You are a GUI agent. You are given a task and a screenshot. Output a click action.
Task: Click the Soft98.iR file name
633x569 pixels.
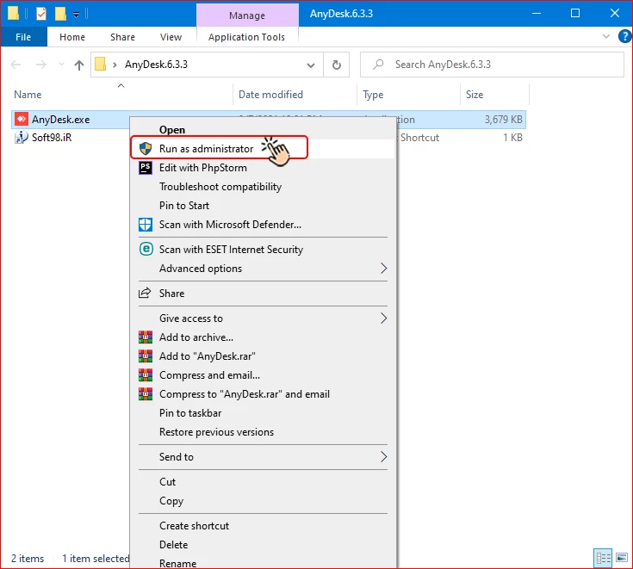(52, 137)
